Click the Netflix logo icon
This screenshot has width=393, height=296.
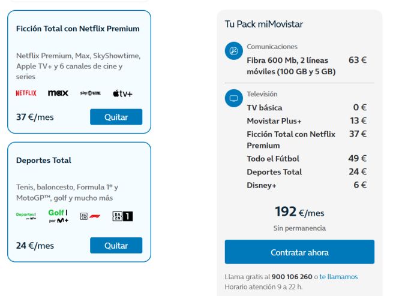click(26, 93)
